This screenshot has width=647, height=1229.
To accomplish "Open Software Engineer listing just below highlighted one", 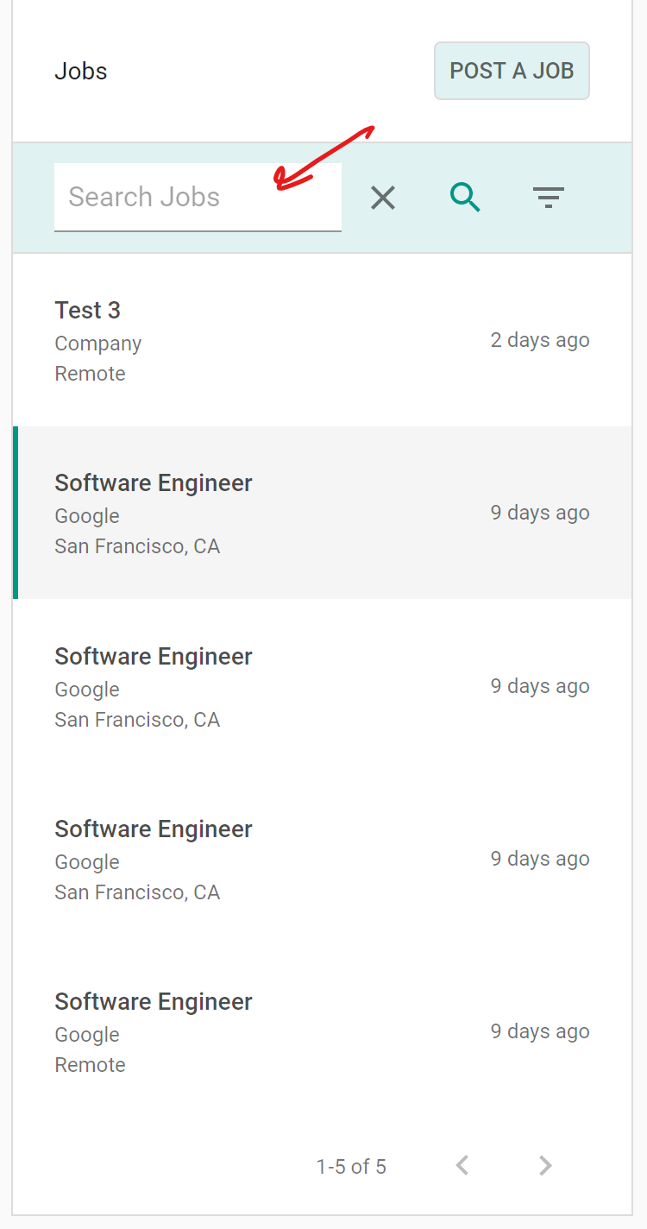I will (322, 686).
